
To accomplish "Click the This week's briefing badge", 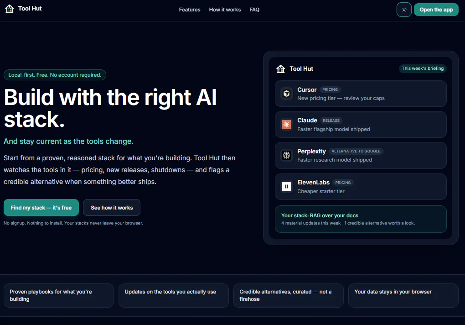I will 423,68.
